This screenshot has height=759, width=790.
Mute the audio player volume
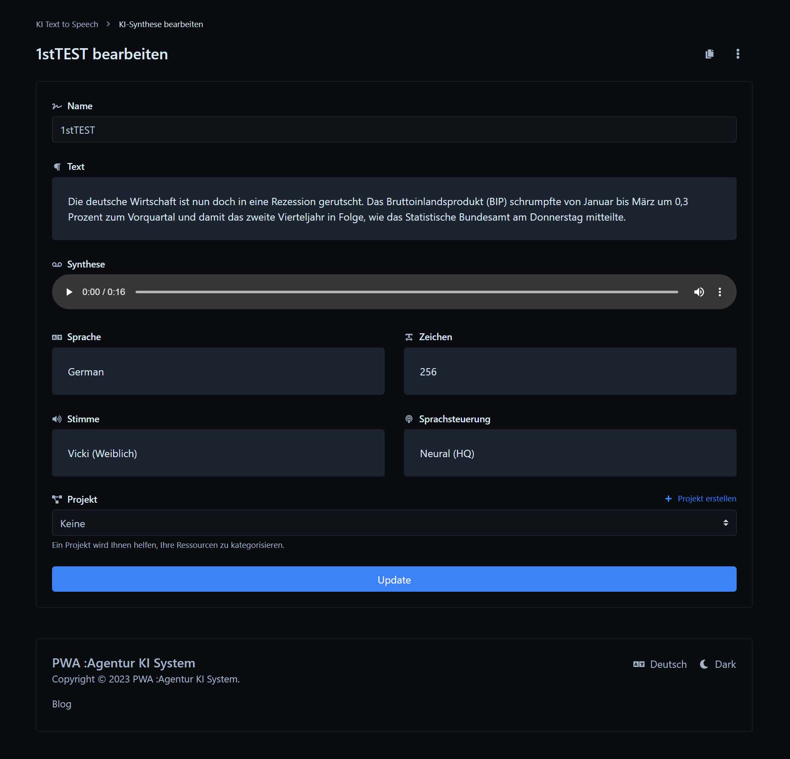pyautogui.click(x=699, y=292)
